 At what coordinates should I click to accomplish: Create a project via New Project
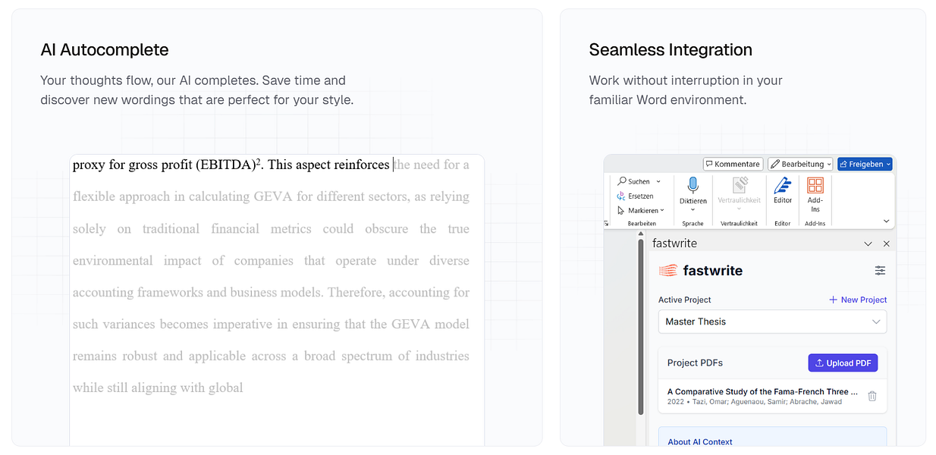click(858, 300)
